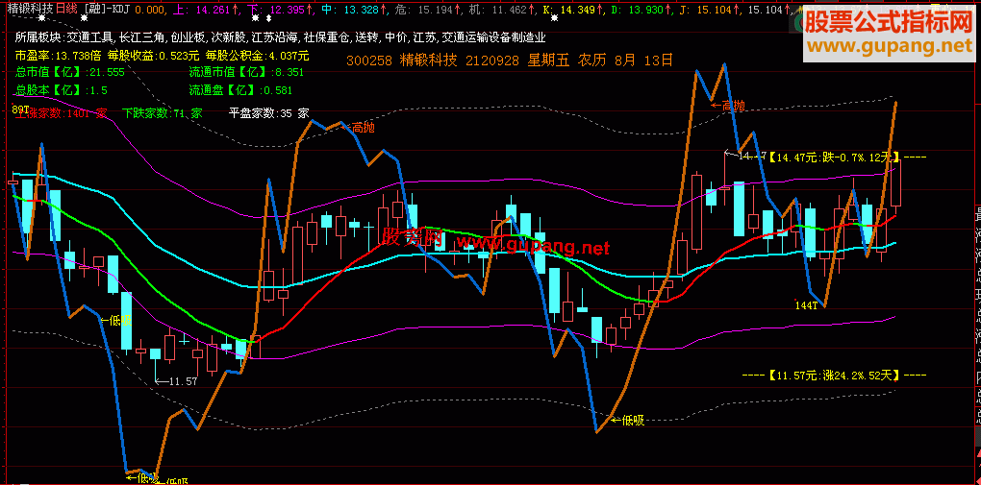This screenshot has height=485, width=981.
Task: Click the 危: 15.194 indicator value
Action: [x=425, y=10]
